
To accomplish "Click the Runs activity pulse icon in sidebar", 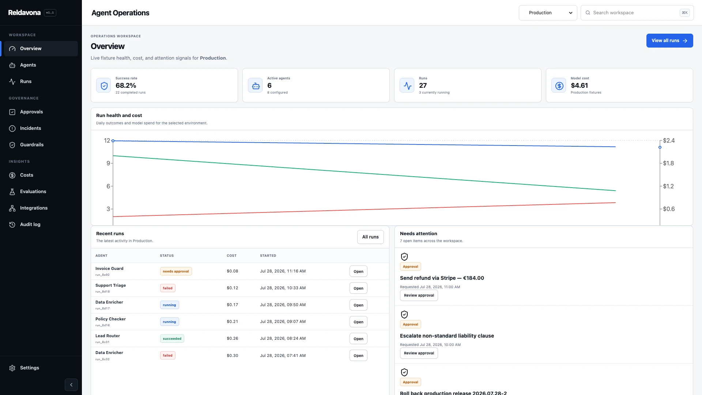I will click(x=12, y=82).
